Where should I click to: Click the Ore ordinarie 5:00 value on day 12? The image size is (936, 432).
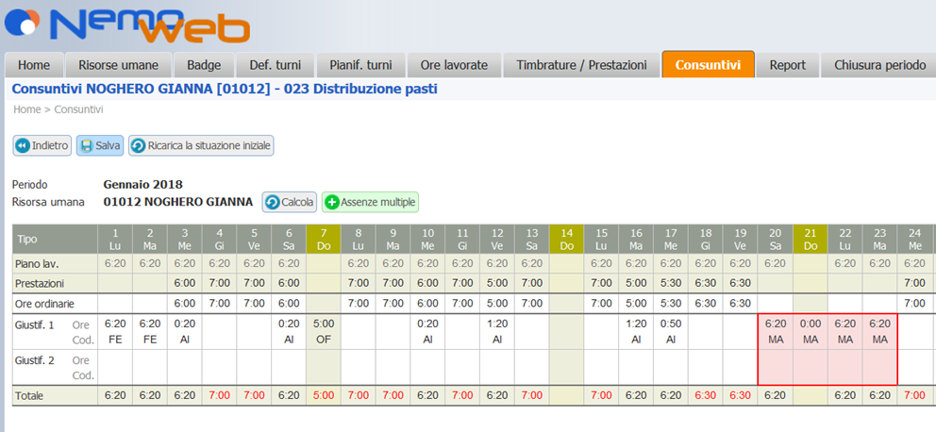coord(496,304)
